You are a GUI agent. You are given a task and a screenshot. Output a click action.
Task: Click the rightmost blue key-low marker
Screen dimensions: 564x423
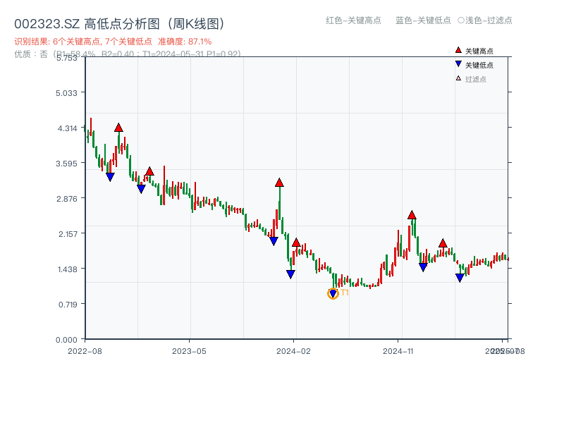click(x=460, y=278)
